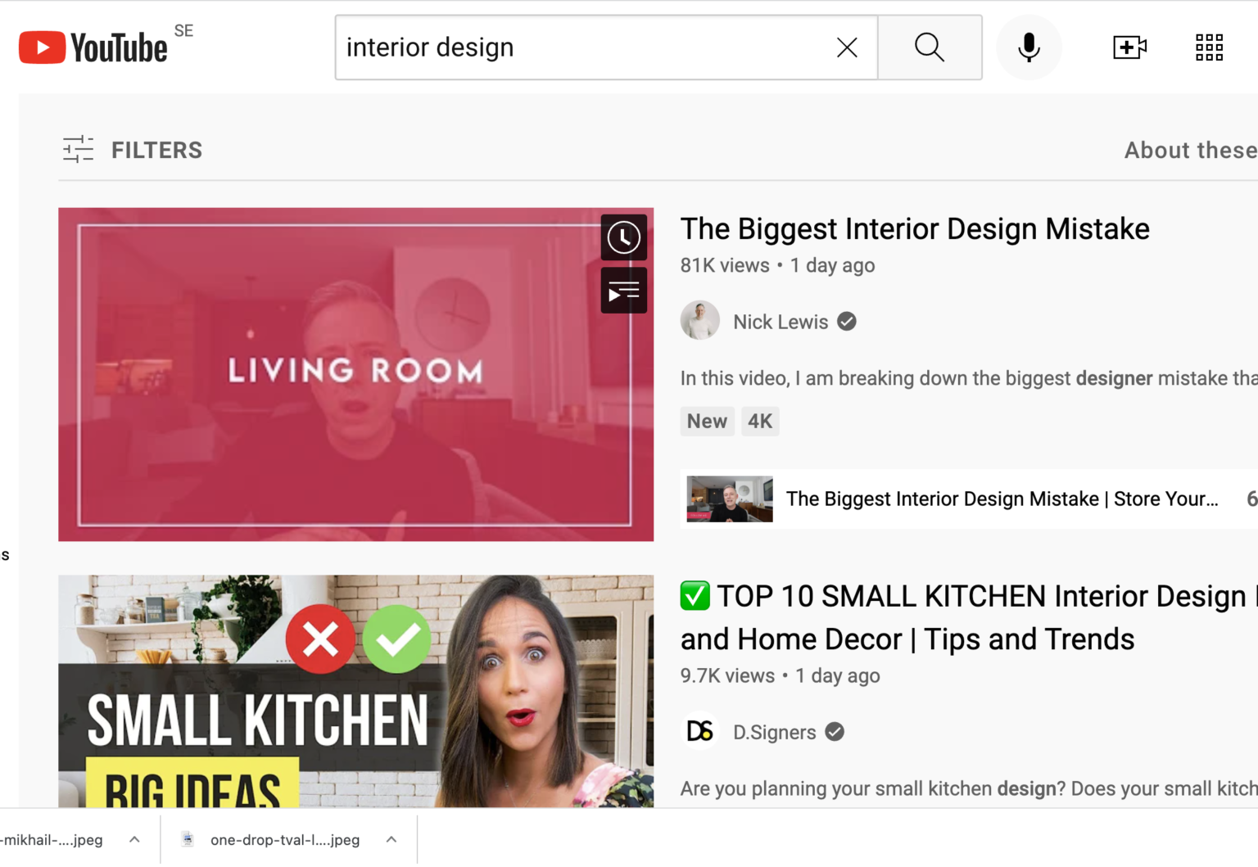Image resolution: width=1258 pixels, height=867 pixels.
Task: Open the Small Kitchen video thumbnail
Action: click(356, 691)
